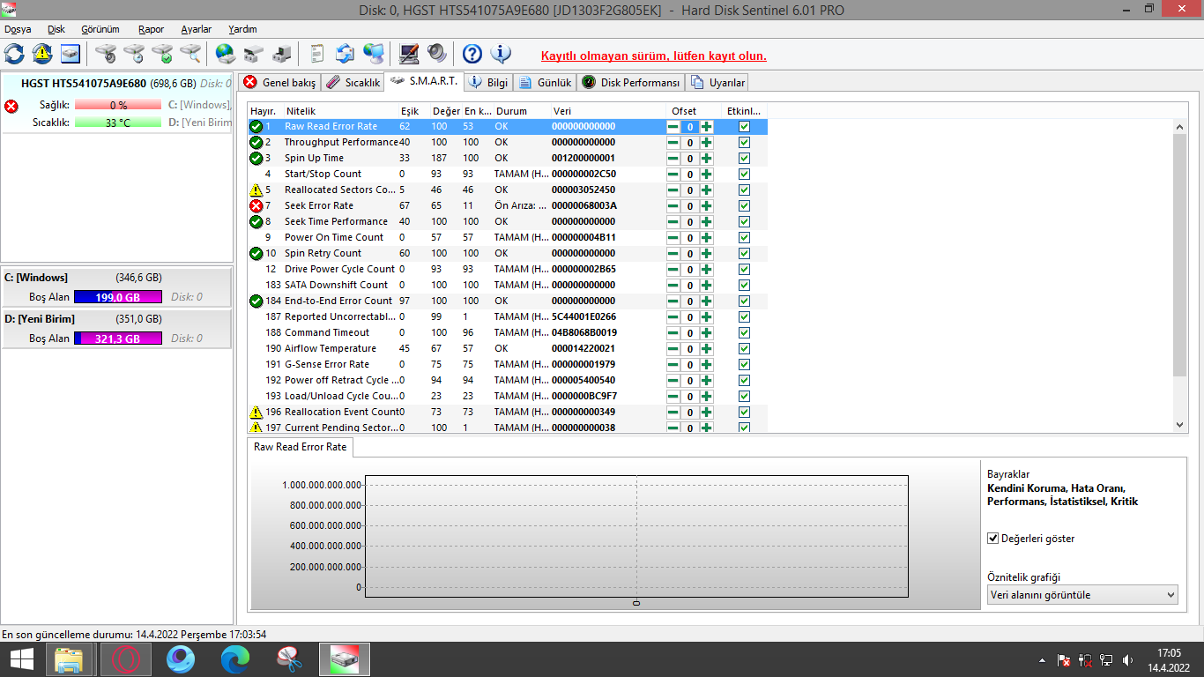Sort the table by the Nitelik column header
The image size is (1204, 677).
pos(341,111)
